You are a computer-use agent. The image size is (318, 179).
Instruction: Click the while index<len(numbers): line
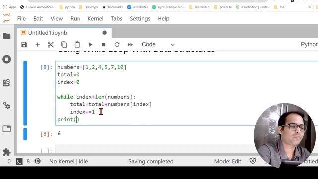[96, 97]
